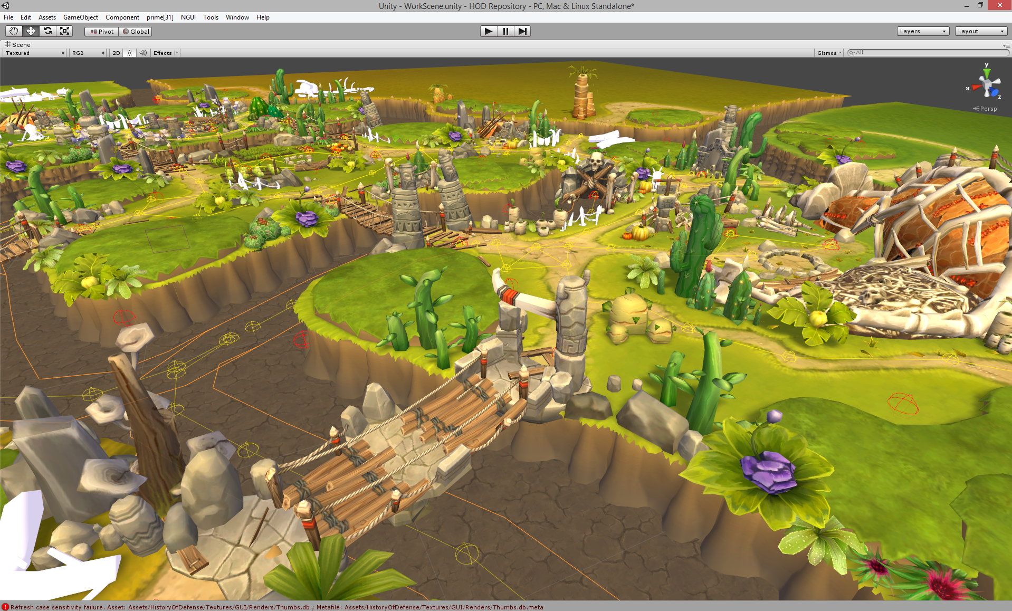This screenshot has width=1012, height=611.
Task: Select the Hand (pan) tool
Action: (14, 31)
